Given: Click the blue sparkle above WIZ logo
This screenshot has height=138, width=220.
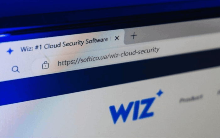Looking at the screenshot, I should [160, 93].
